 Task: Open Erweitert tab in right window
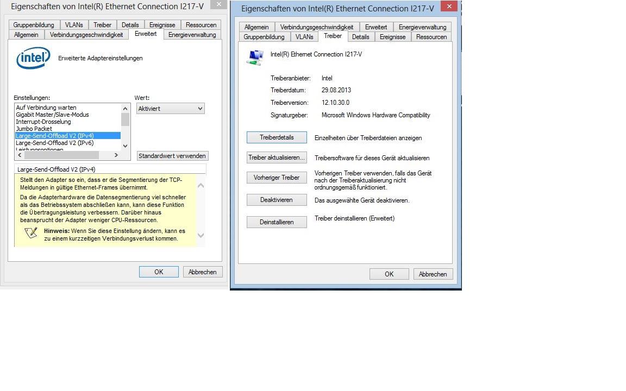point(376,27)
